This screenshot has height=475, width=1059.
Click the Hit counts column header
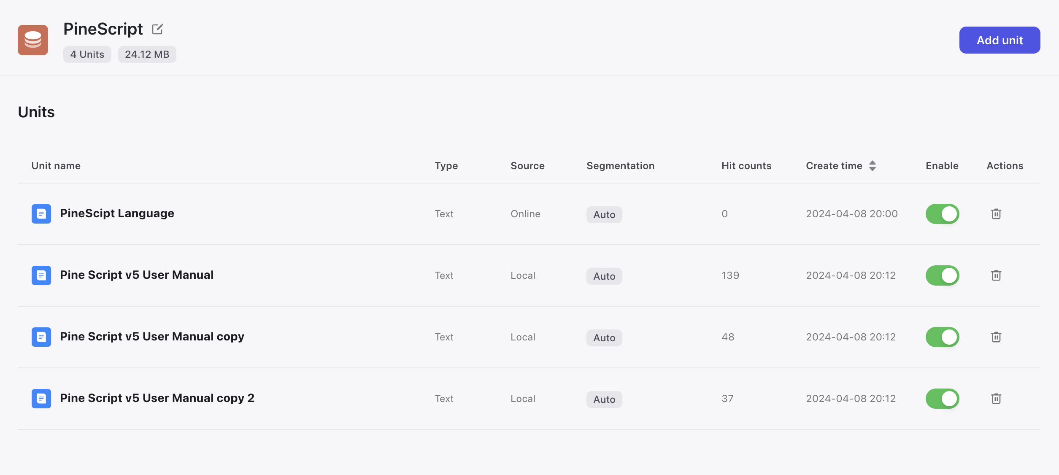(x=746, y=166)
